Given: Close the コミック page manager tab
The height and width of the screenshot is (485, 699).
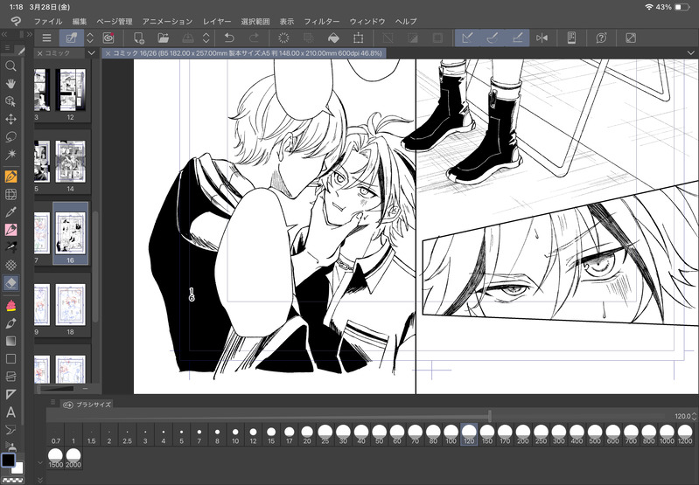Looking at the screenshot, I should [39, 53].
